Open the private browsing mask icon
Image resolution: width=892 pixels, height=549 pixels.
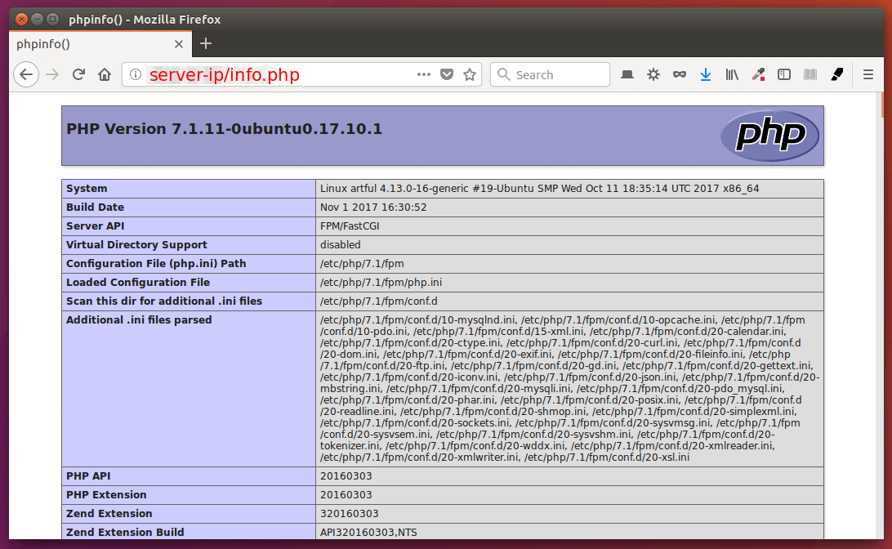point(680,75)
